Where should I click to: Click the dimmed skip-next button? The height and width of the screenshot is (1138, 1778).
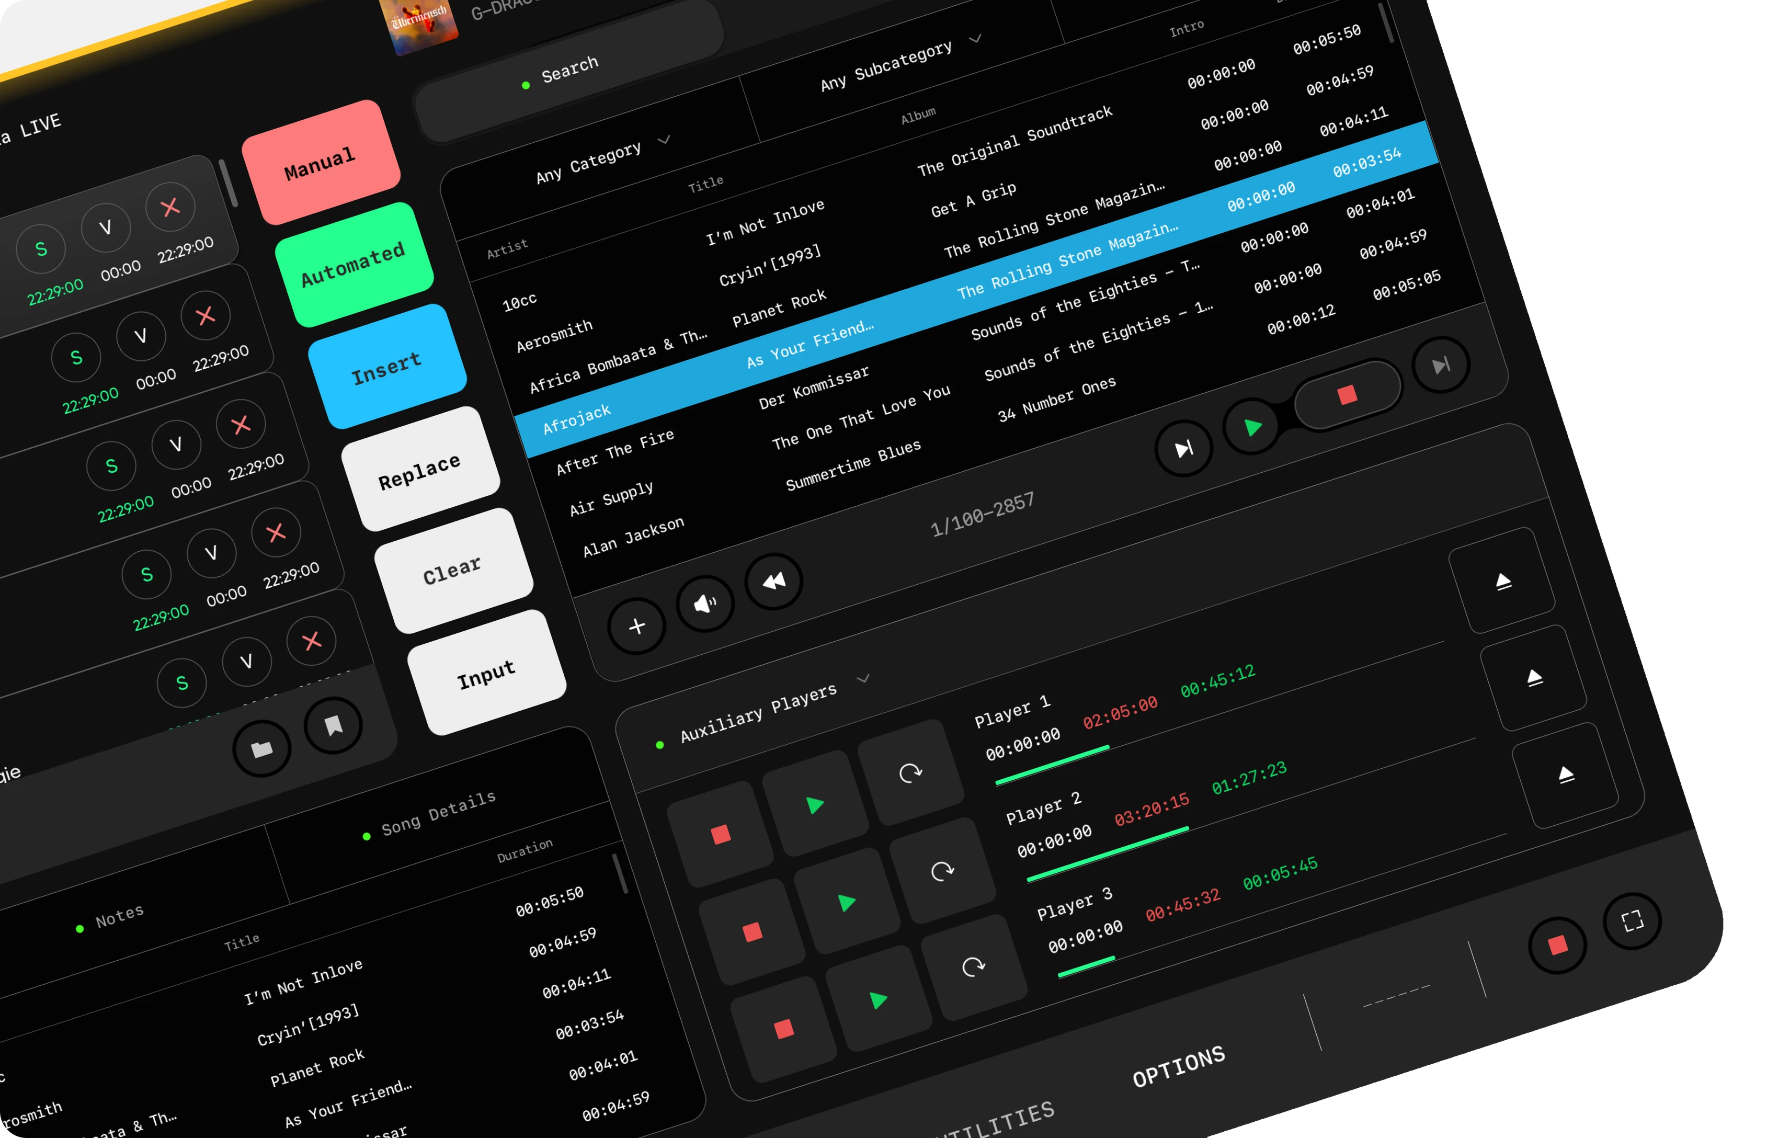[1440, 365]
